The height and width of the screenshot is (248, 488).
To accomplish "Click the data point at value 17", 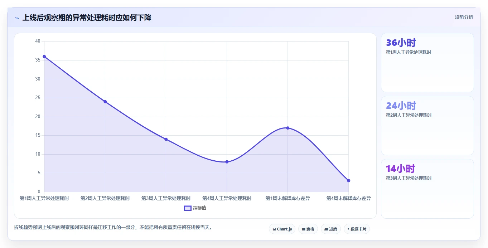I will coord(288,128).
